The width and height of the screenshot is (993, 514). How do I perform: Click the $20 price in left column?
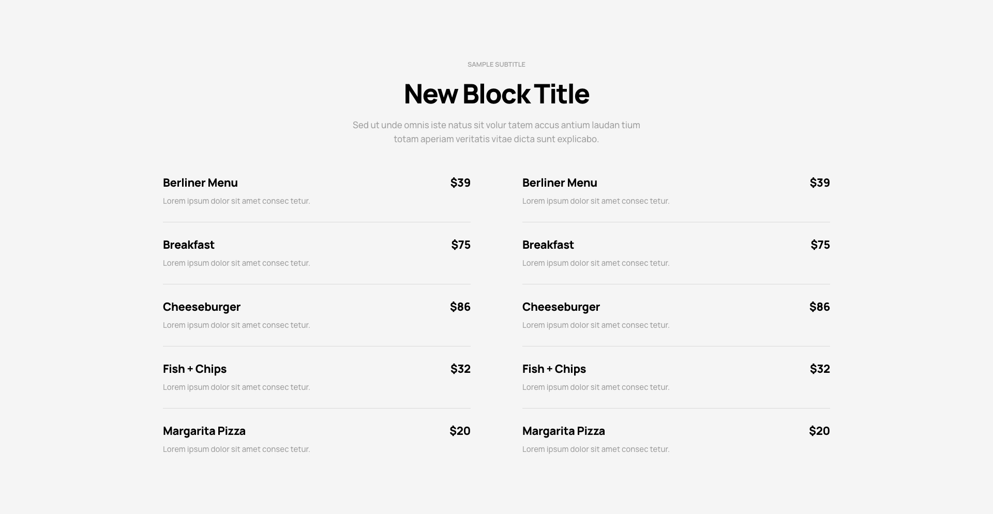click(460, 431)
